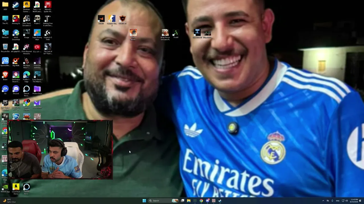Open Detroit Become Human beside Discord
Screen dimensions: 364x204
coord(26,91)
